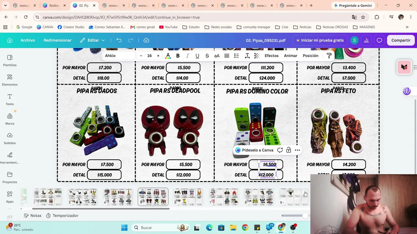Add comment from floating toolbar
This screenshot has width=417, height=234.
click(280, 150)
